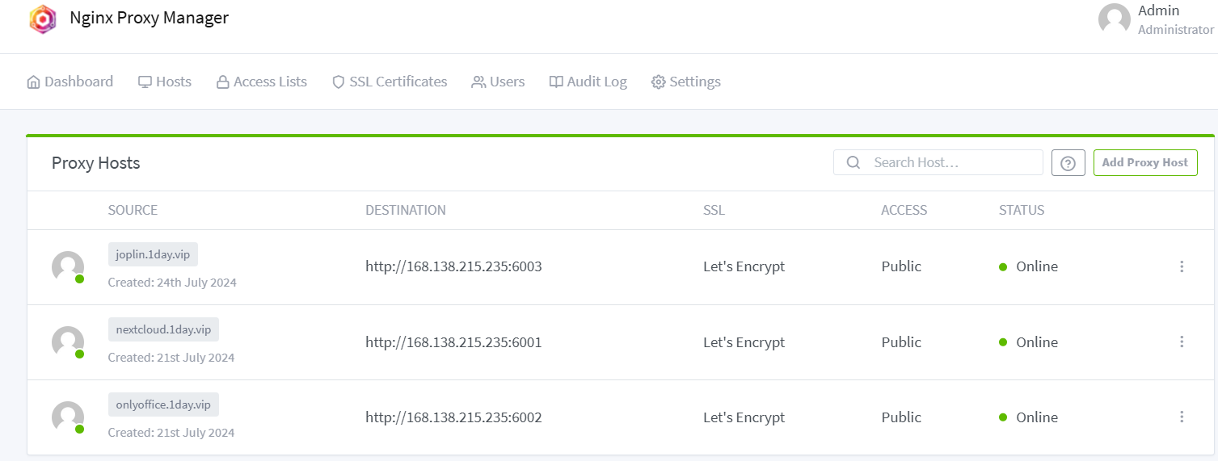View the Audit Log
This screenshot has width=1218, height=461.
coord(588,82)
